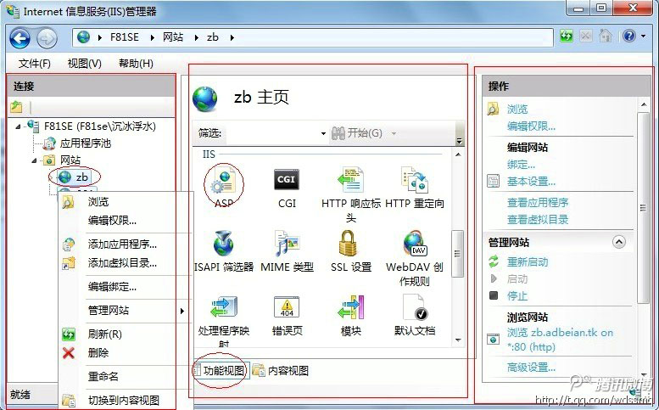Collapse the 管理网站 section chevron
659x410 pixels.
pos(618,242)
